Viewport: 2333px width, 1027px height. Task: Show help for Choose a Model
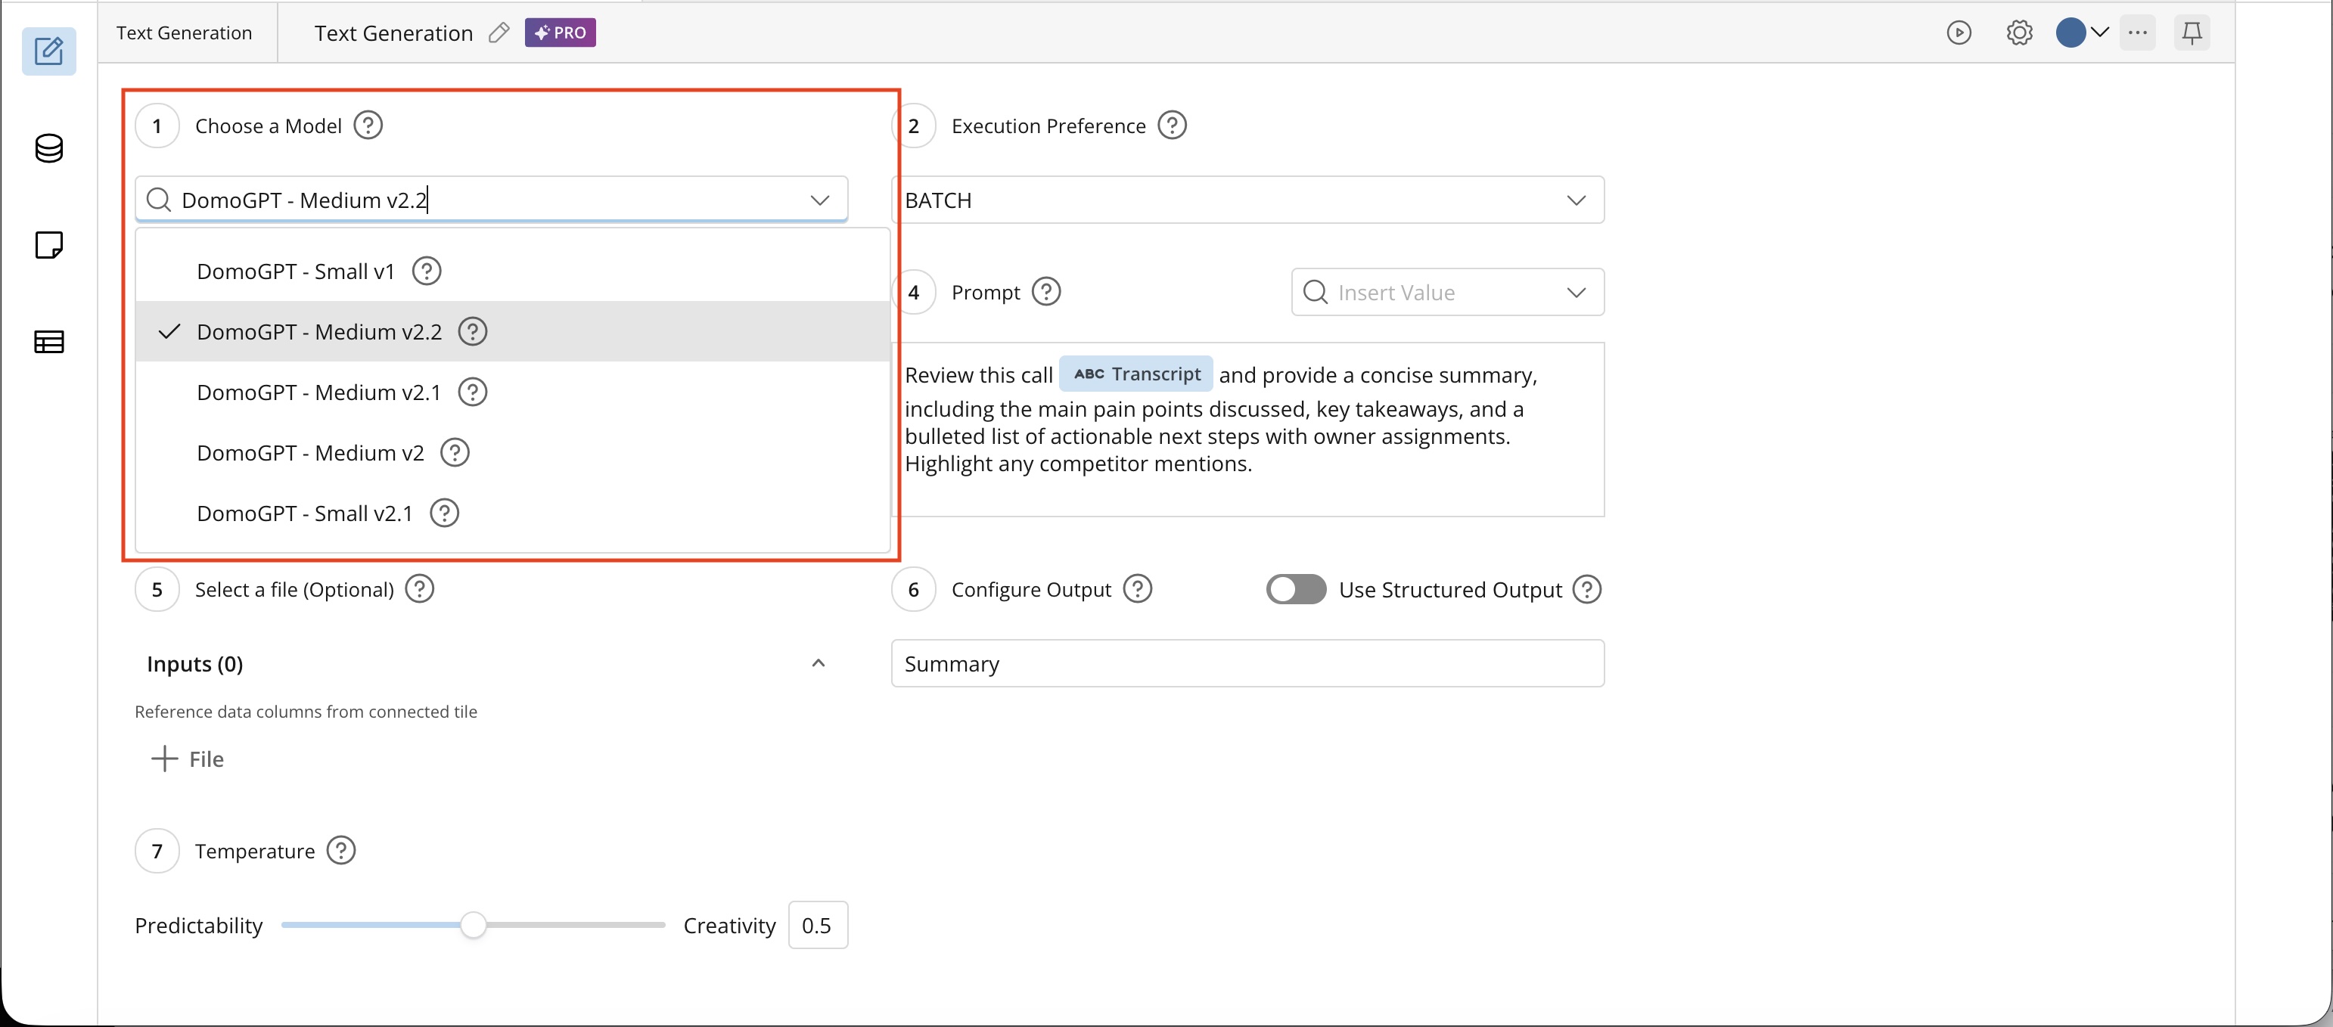(x=368, y=125)
